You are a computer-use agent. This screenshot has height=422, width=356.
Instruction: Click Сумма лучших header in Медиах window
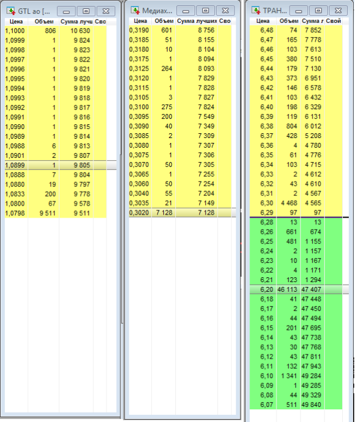(x=196, y=21)
